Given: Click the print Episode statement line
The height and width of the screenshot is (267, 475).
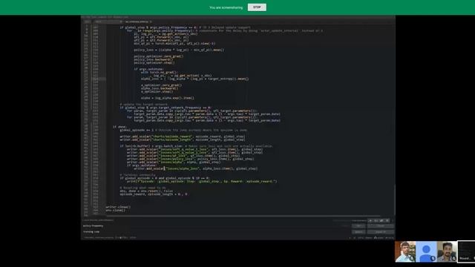Looking at the screenshot, I should 202,181.
